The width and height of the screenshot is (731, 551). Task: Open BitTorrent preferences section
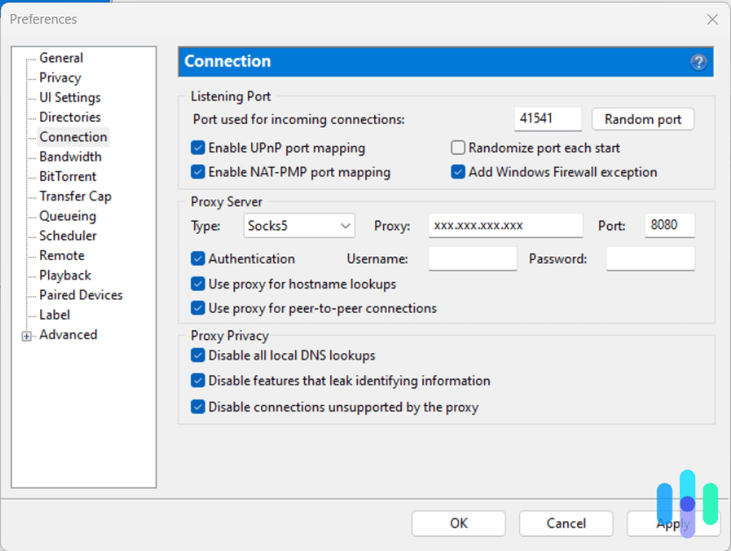(67, 177)
